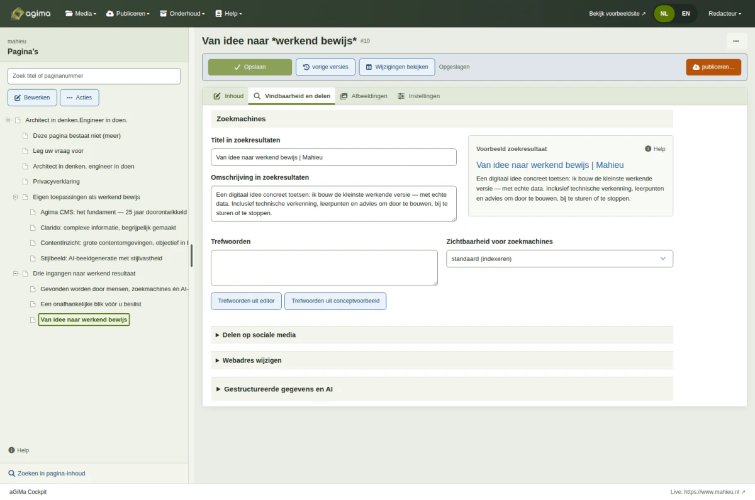Click the three-dots page options button
755x500 pixels.
pos(735,41)
